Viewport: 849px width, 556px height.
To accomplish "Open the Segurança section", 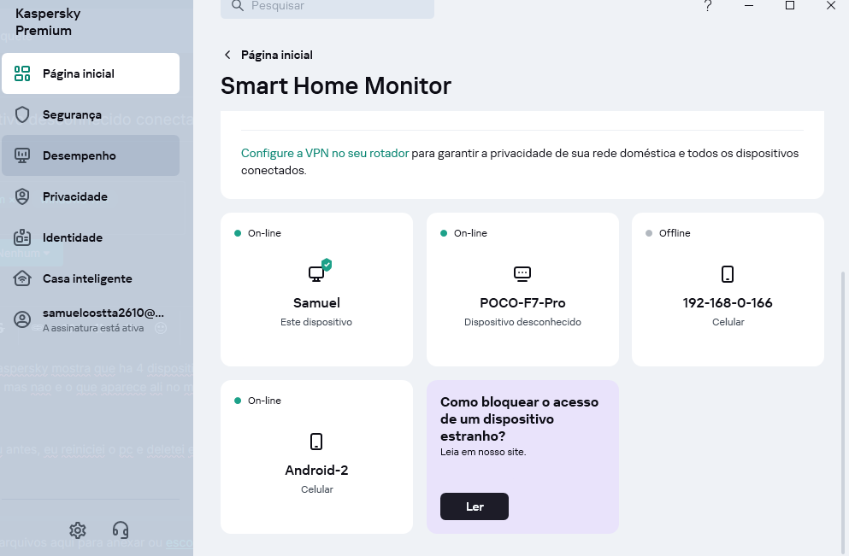I will point(91,114).
